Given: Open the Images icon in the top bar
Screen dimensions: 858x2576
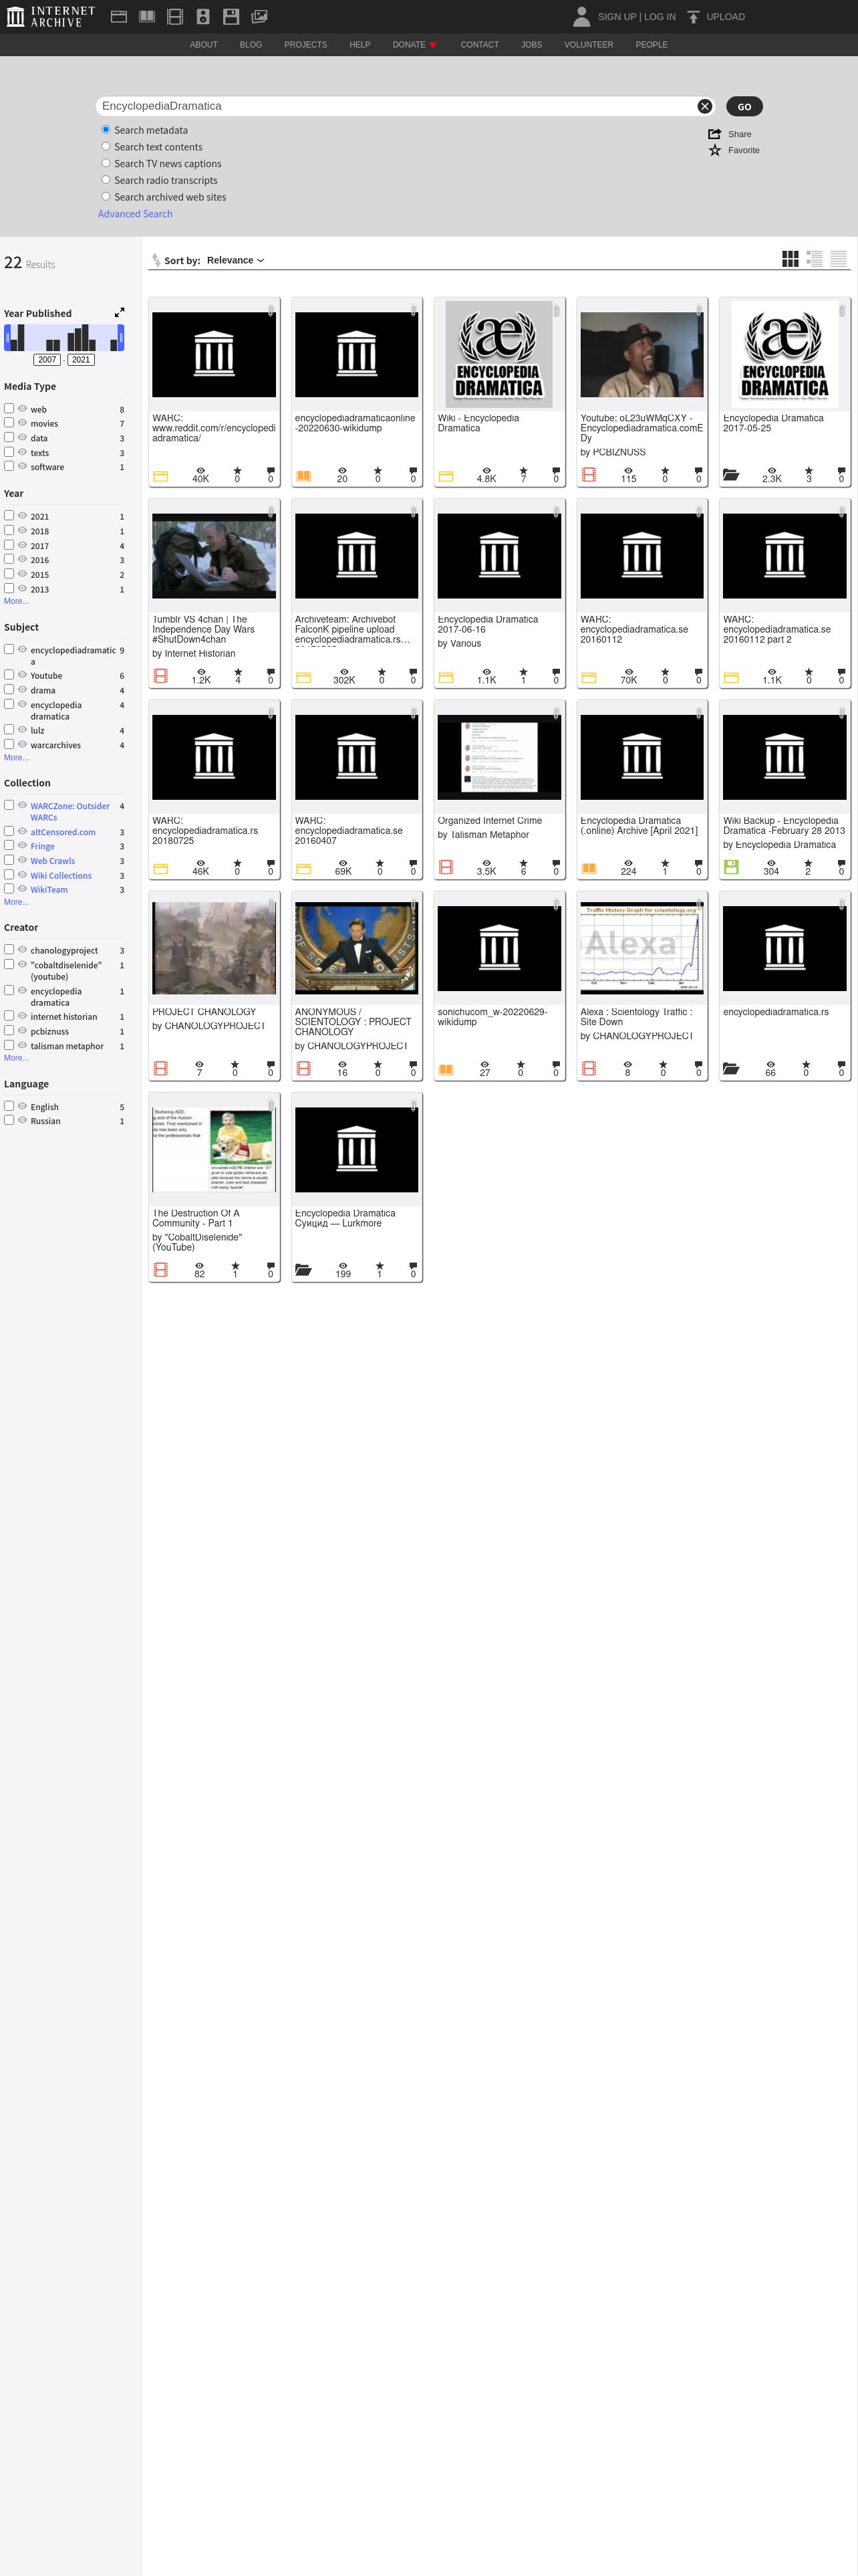Looking at the screenshot, I should 259,16.
